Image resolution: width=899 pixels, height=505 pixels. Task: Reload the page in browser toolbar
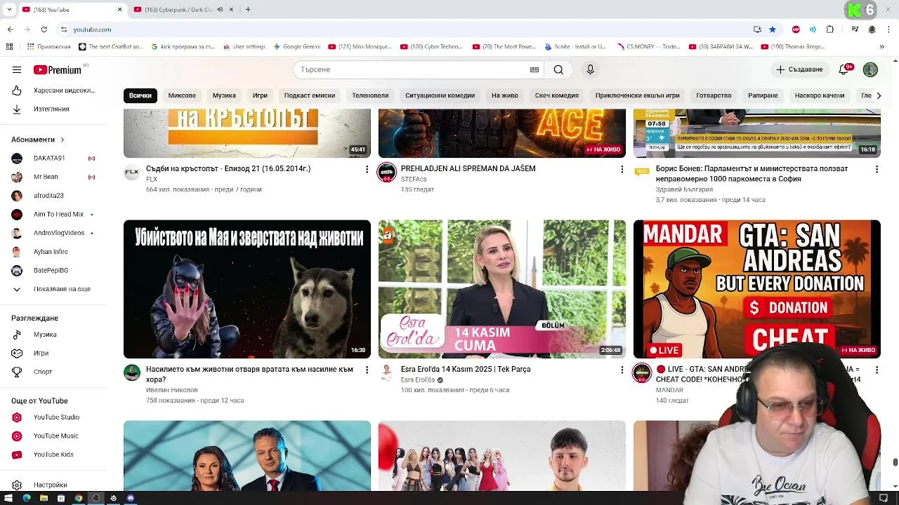click(44, 29)
